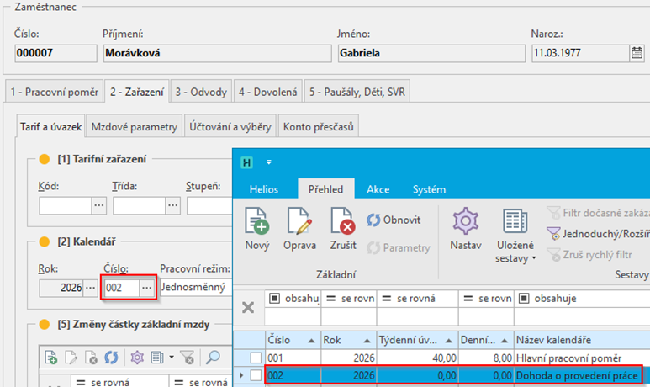Switch to the 3 - Odvody tab

tap(200, 91)
